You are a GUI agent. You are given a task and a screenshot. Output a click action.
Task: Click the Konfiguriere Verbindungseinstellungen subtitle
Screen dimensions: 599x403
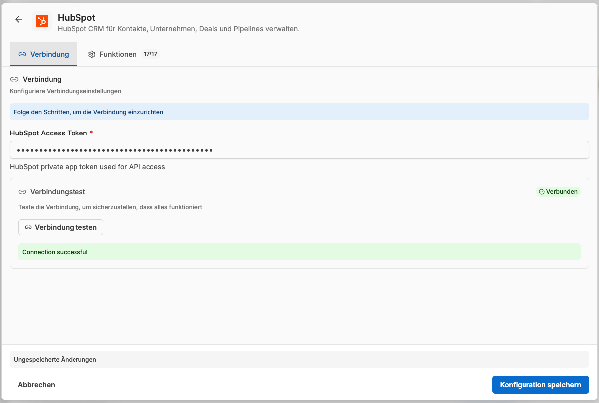point(66,91)
